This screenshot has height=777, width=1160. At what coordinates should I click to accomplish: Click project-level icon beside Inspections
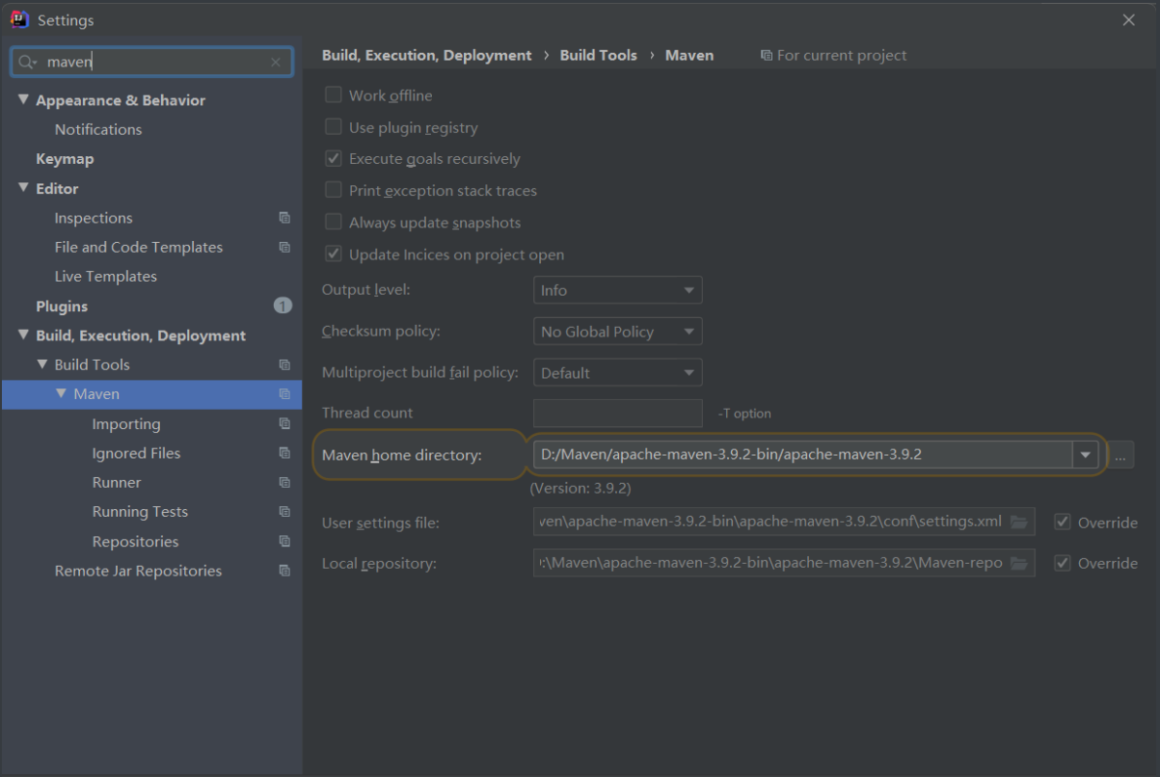click(x=284, y=218)
